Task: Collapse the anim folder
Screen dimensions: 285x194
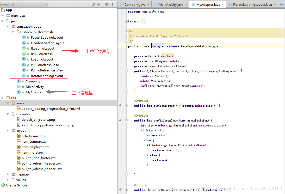Action: [x=8, y=103]
